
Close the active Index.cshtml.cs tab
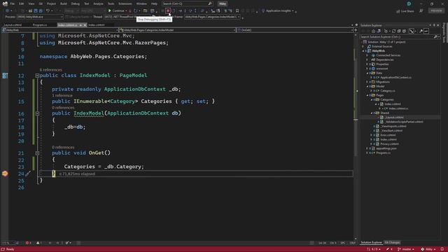pyautogui.click(x=85, y=25)
